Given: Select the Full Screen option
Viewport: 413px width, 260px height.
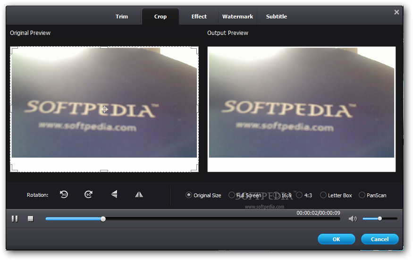Looking at the screenshot, I should (x=232, y=195).
